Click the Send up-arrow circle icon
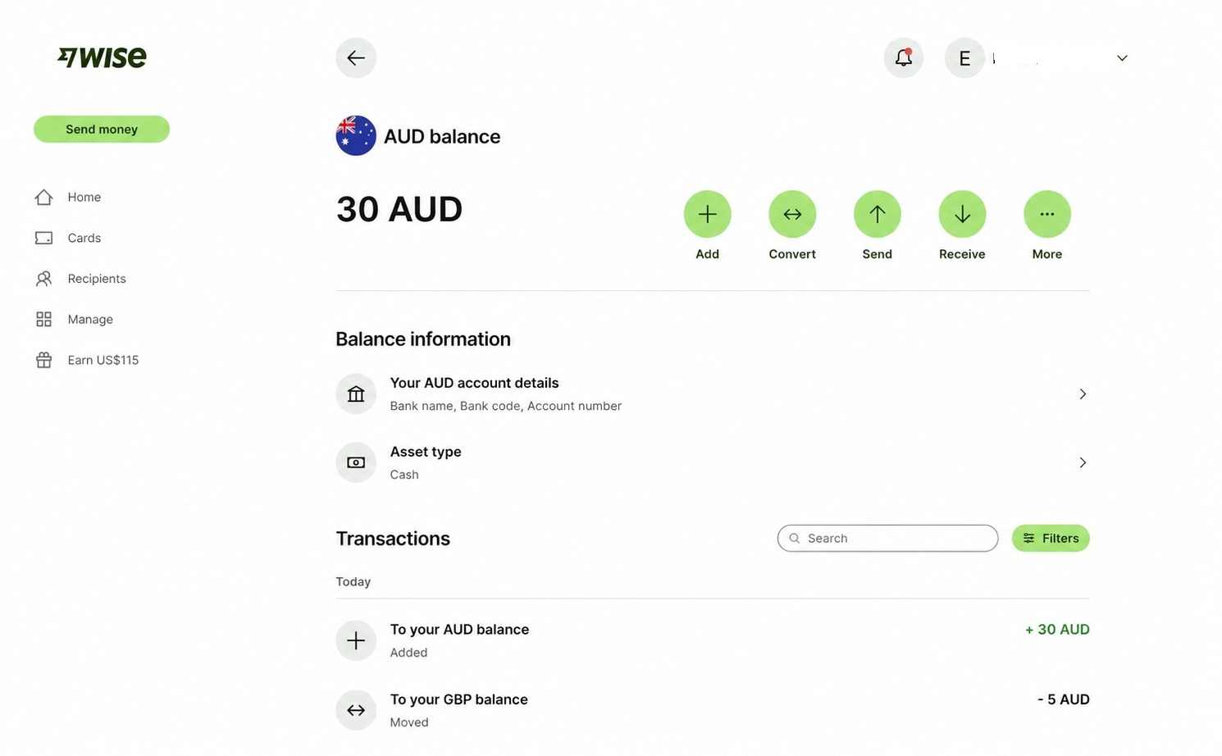 click(x=878, y=214)
